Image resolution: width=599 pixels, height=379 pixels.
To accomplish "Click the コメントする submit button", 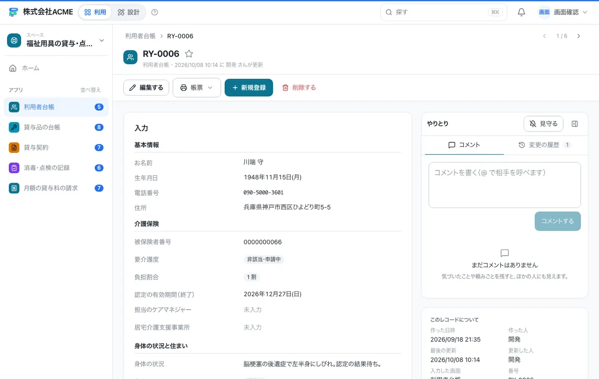I will click(558, 221).
